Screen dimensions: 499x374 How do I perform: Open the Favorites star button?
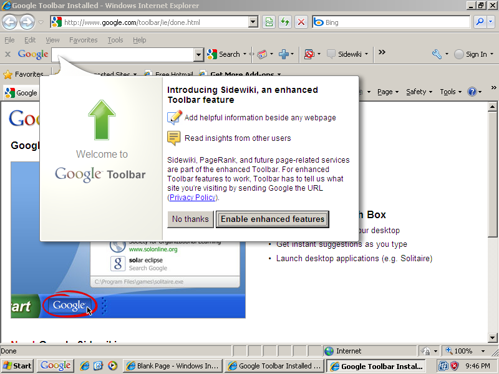pyautogui.click(x=23, y=74)
